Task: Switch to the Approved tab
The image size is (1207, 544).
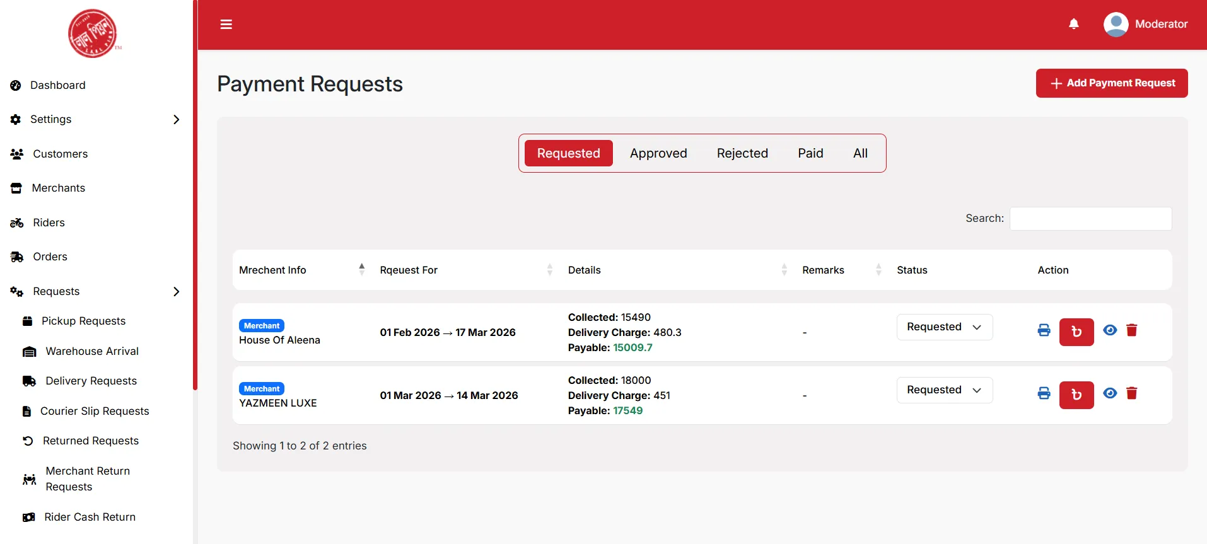Action: [658, 153]
